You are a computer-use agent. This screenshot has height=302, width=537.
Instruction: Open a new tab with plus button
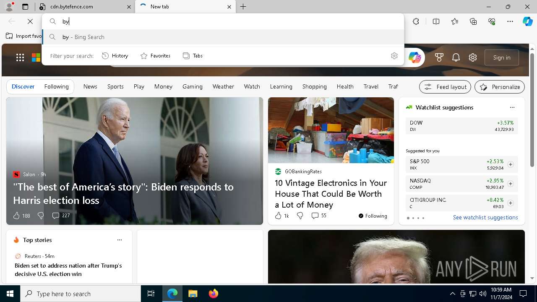(243, 7)
